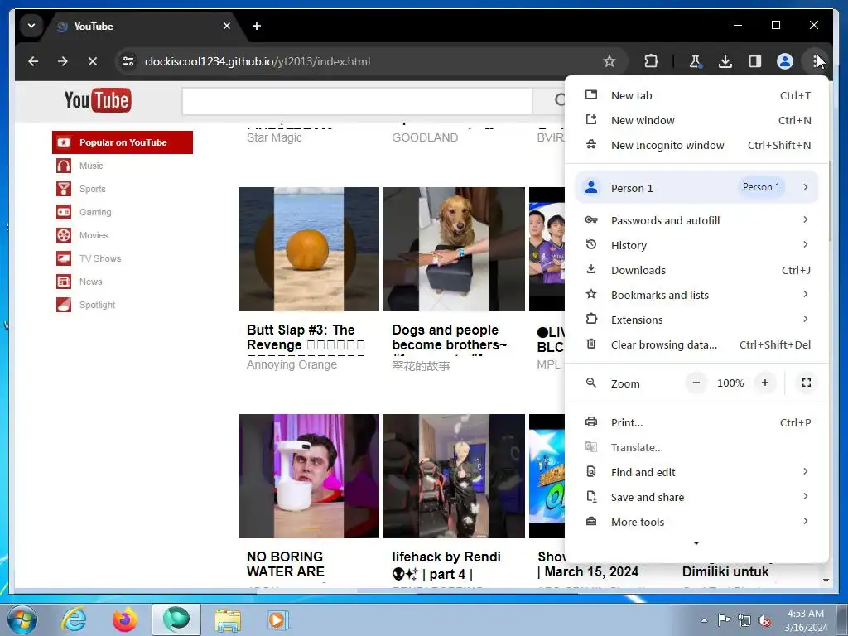Expand the Save and share submenu
The height and width of the screenshot is (636, 848).
tap(696, 497)
